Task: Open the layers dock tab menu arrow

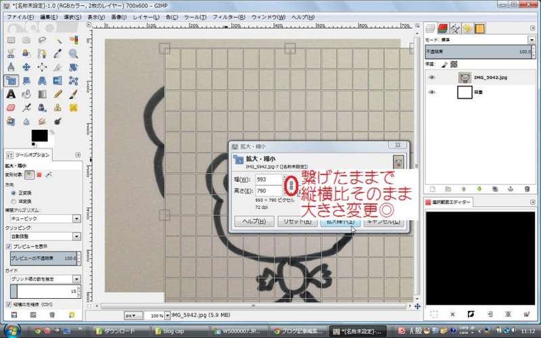Action: tap(533, 28)
